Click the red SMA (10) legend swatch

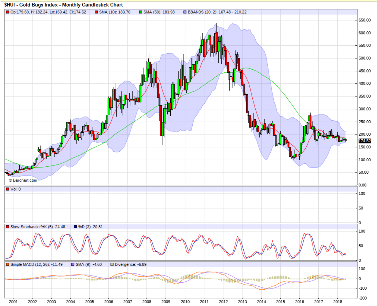[96, 12]
